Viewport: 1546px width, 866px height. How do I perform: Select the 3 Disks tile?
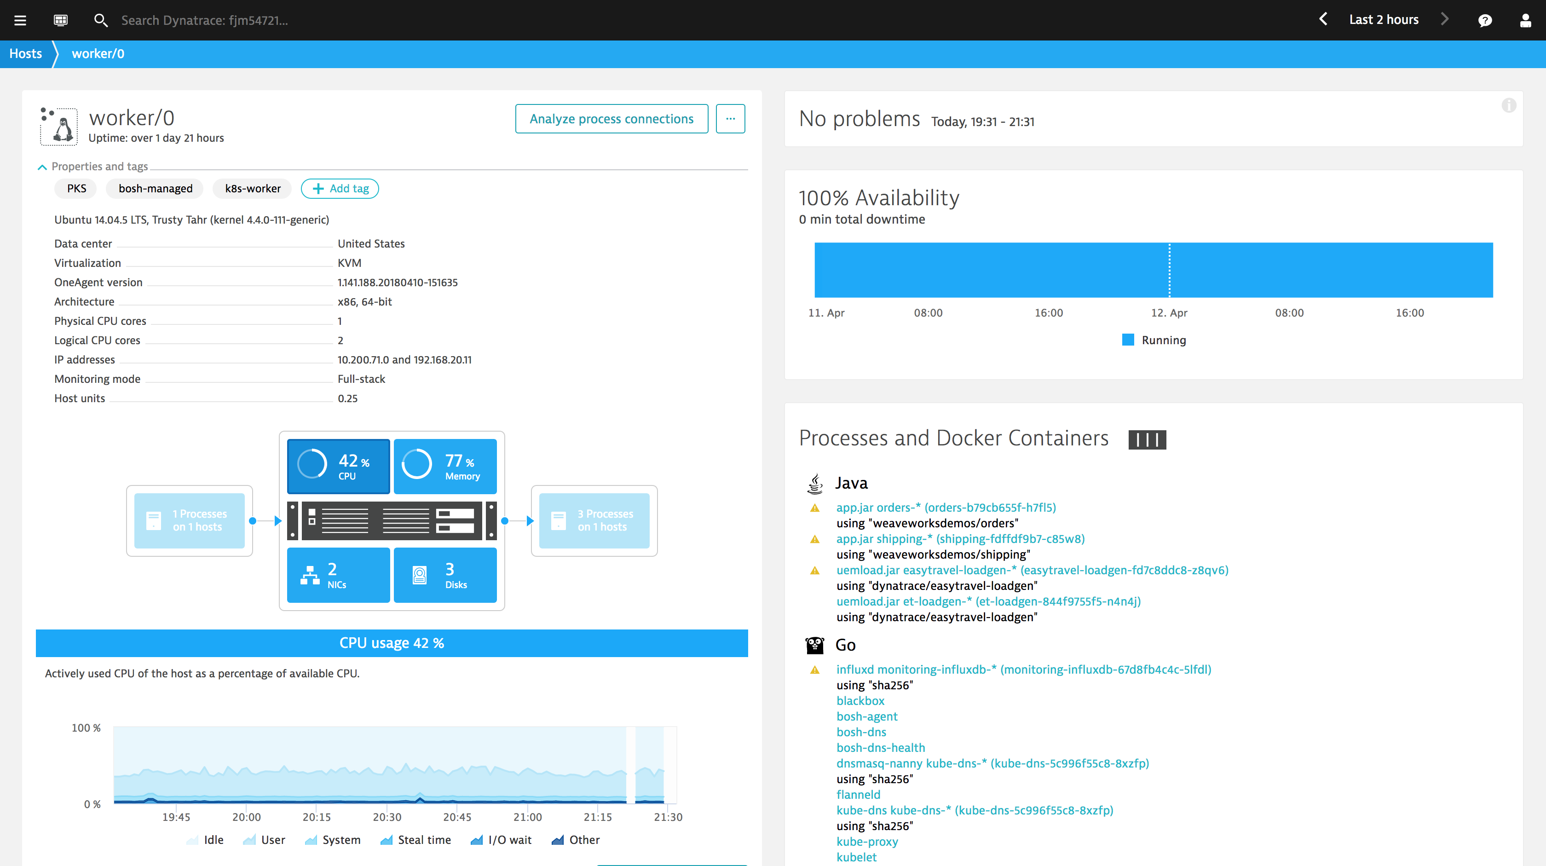[445, 575]
